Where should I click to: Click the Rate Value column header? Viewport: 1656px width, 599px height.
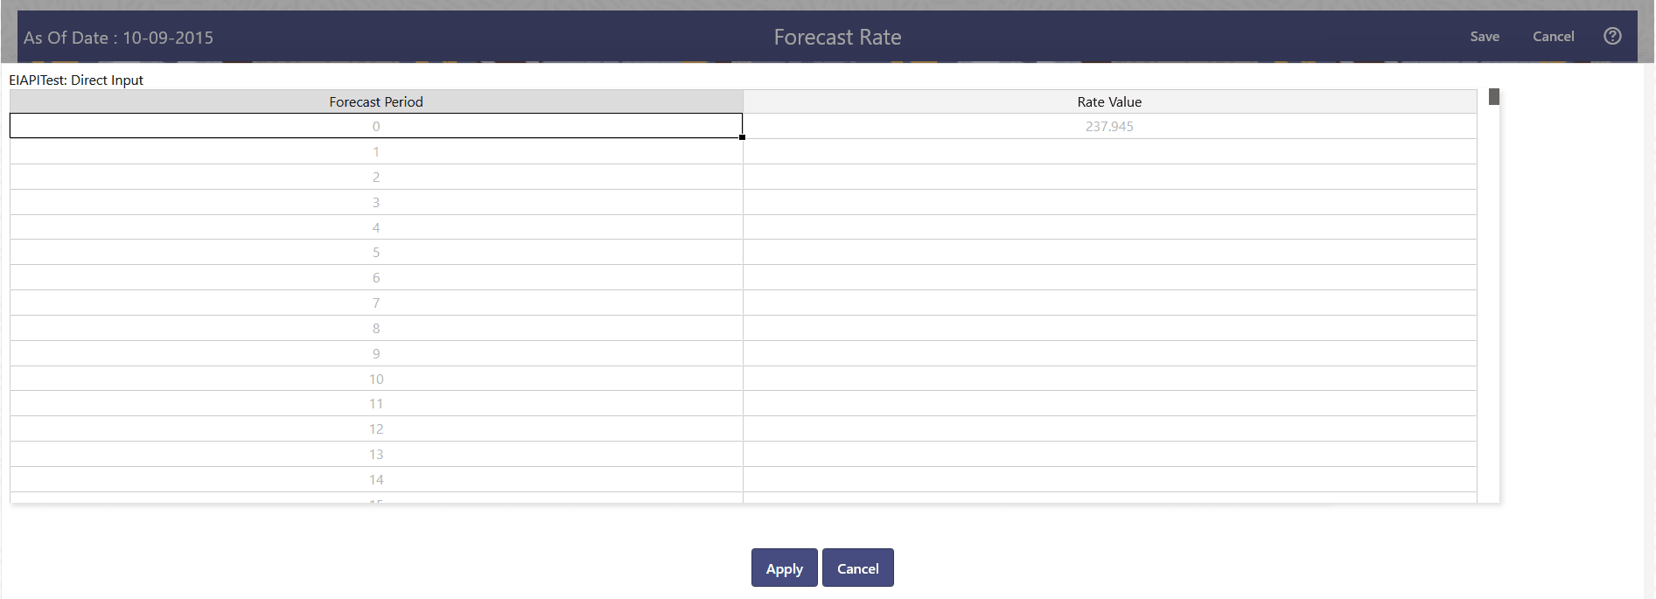click(x=1109, y=101)
